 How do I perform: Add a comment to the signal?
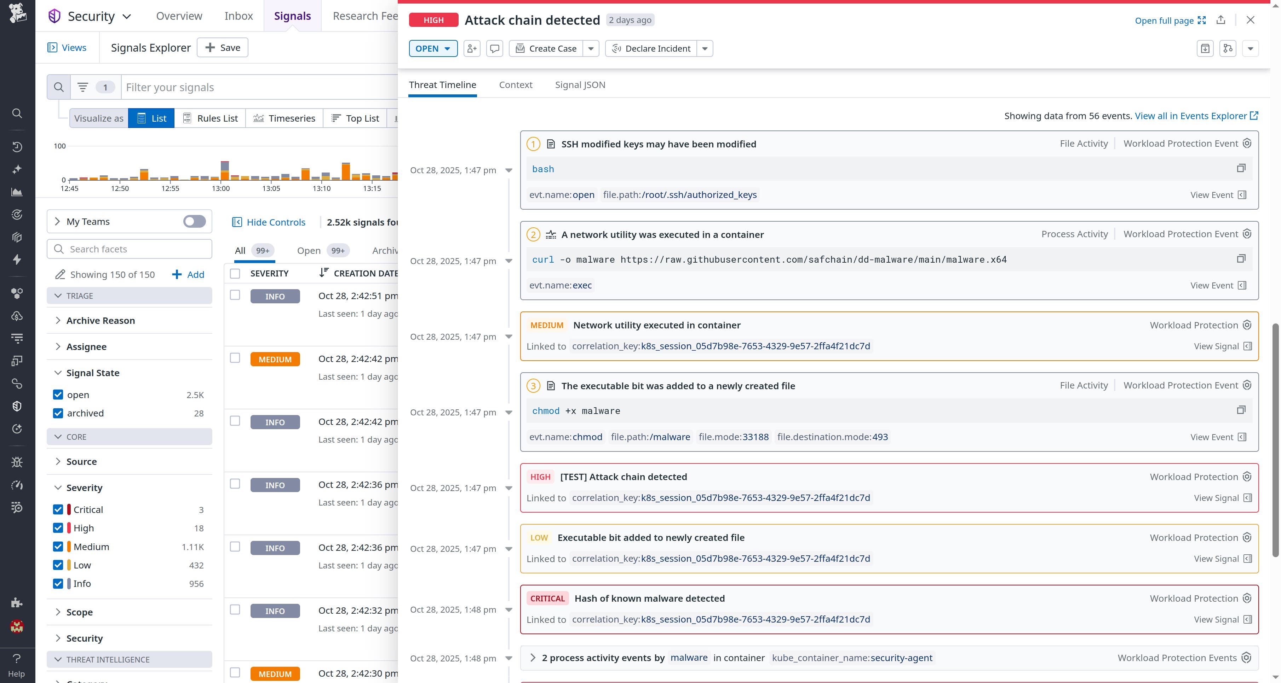pyautogui.click(x=494, y=48)
